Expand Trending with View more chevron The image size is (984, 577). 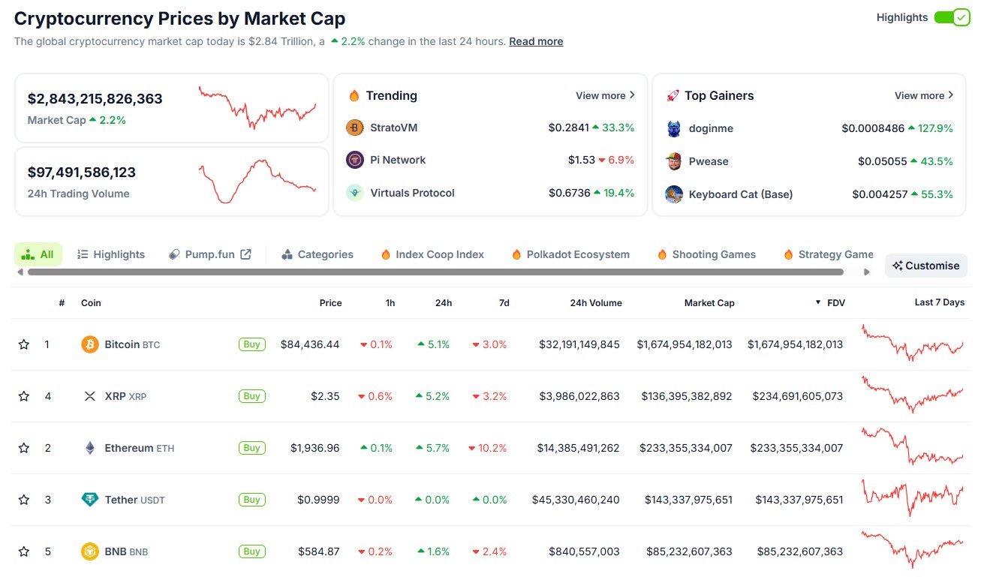[633, 95]
